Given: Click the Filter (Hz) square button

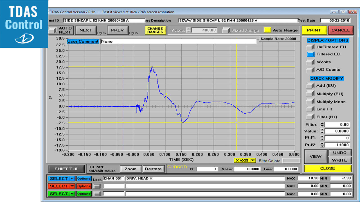Looking at the screenshot, I should 310,117.
